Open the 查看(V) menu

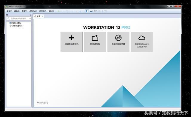click(24, 11)
